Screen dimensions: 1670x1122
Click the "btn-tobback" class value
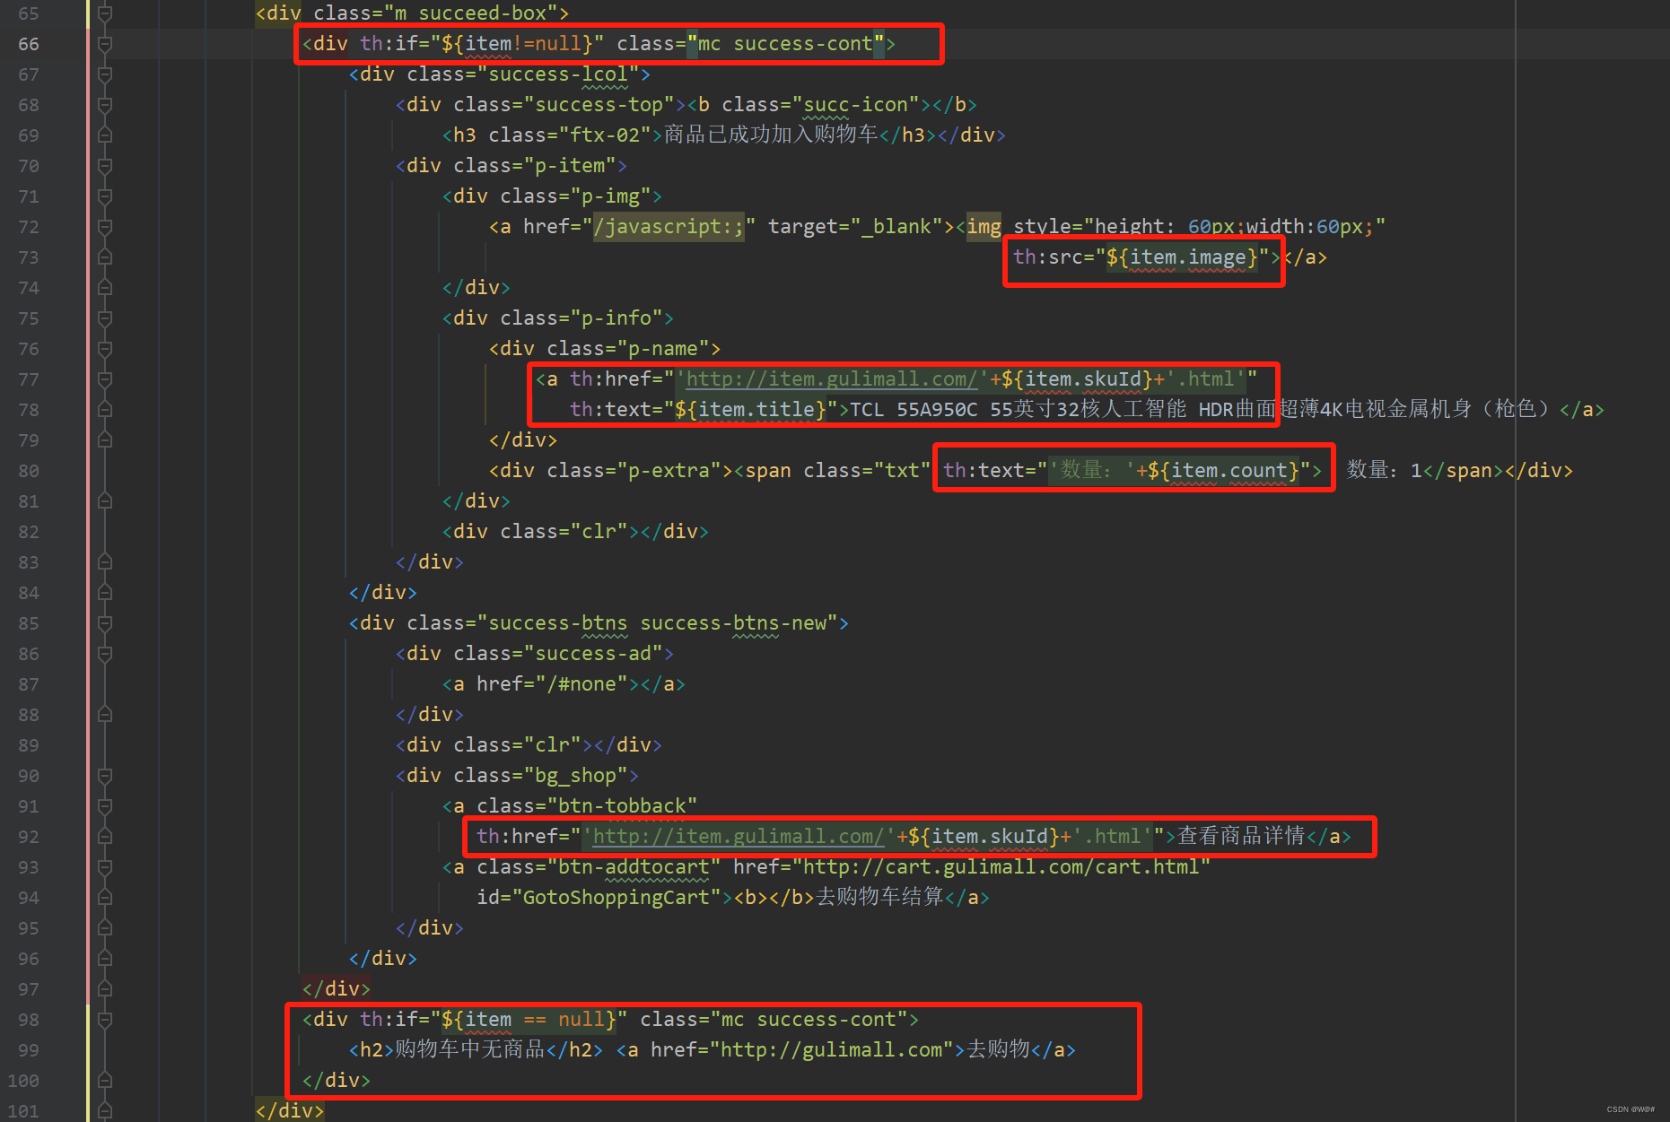(x=622, y=806)
